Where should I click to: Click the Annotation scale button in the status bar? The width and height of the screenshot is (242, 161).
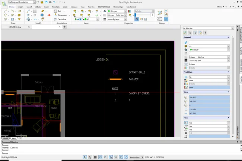point(135,157)
